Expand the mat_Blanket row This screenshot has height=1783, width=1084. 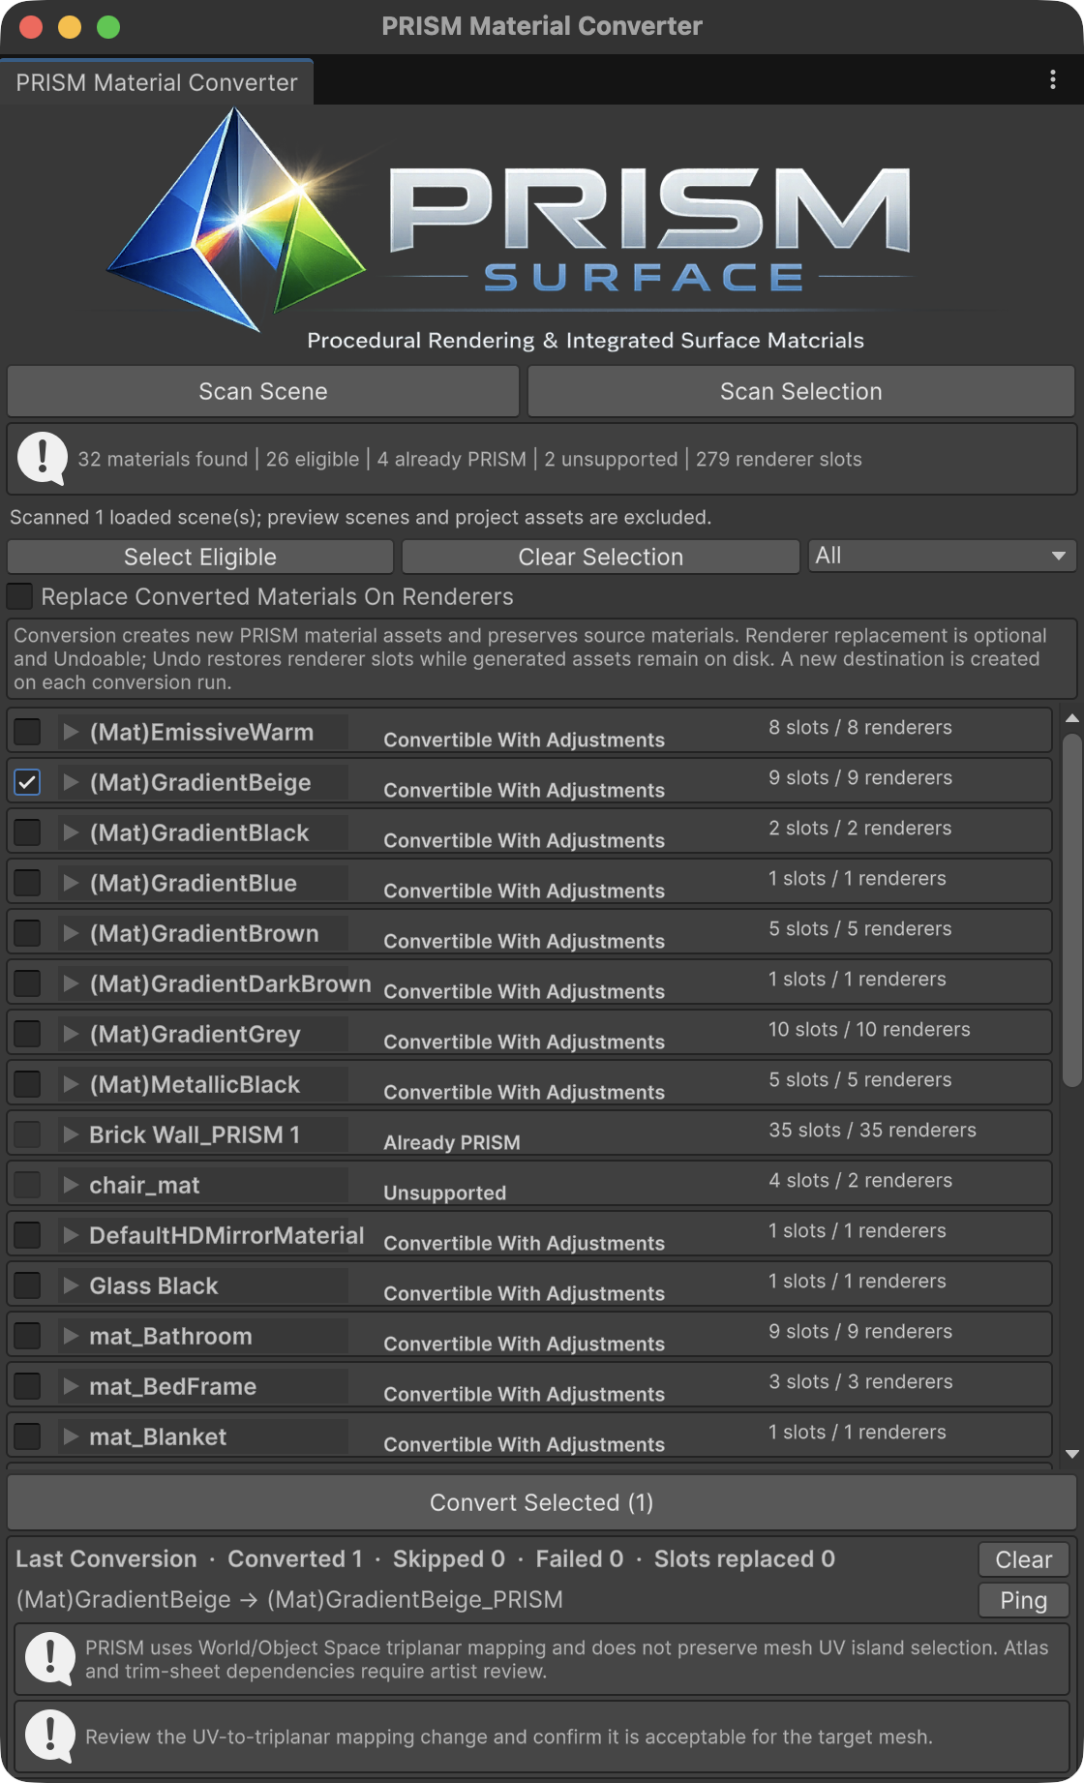tap(71, 1436)
